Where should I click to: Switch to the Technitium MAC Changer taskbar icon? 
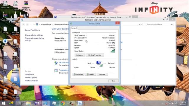[80, 103]
